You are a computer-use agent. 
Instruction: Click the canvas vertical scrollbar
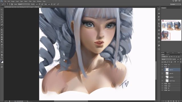point(156,71)
